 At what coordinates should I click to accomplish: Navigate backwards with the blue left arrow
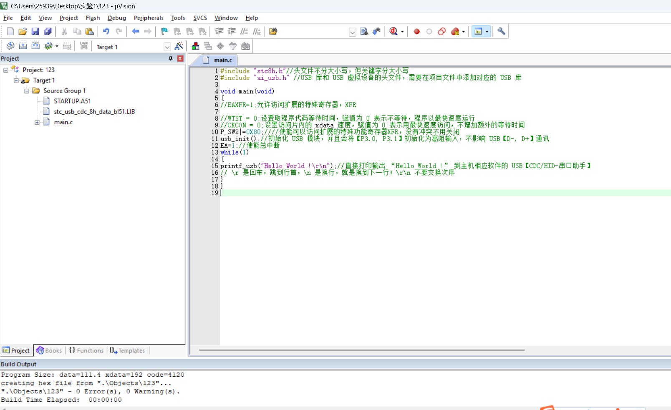[135, 31]
